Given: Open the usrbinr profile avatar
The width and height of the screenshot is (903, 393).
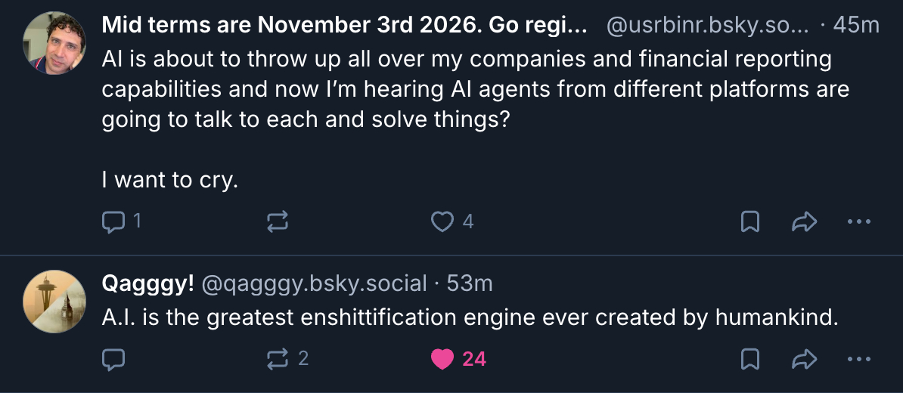Looking at the screenshot, I should [54, 43].
